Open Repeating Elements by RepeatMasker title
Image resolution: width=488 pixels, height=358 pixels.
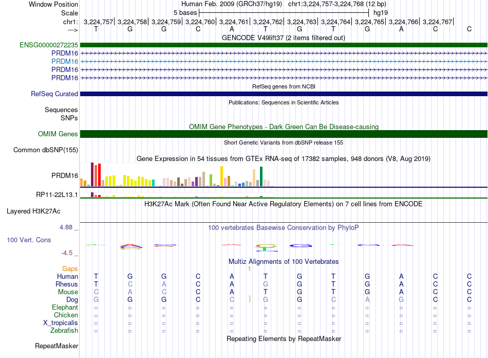pos(284,338)
